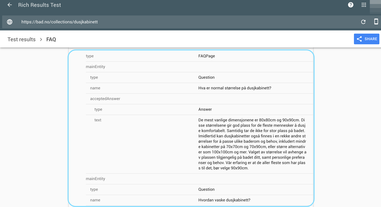This screenshot has width=381, height=207.
Task: Select the FAQ breadcrumb item
Action: [x=51, y=39]
